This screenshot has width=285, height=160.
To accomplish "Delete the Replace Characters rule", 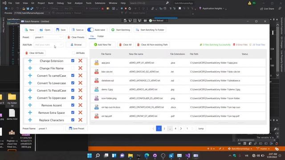I will pos(80,120).
